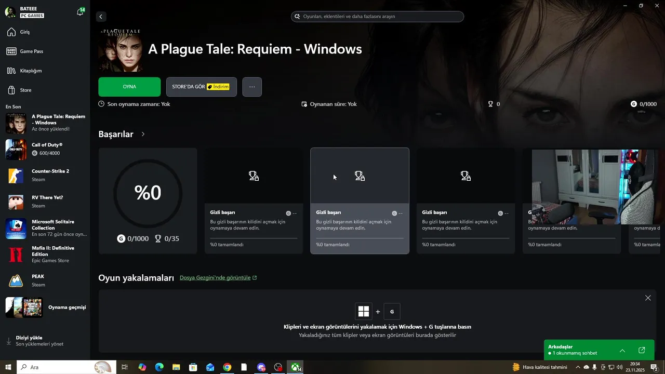This screenshot has height=374, width=665.
Task: Open Mafia II: Definitive Edition entry
Action: tap(45, 255)
